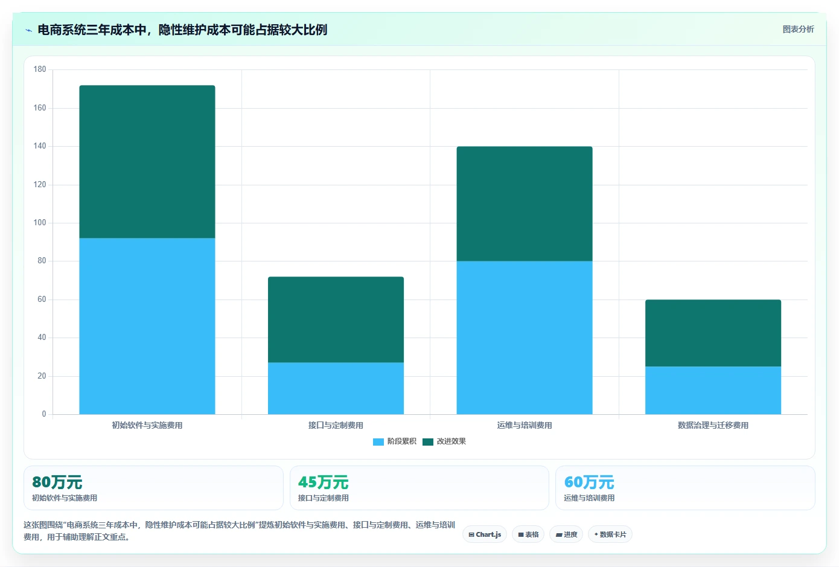The width and height of the screenshot is (839, 567).
Task: Click x-axis label 运维与培训费用
Action: point(525,425)
